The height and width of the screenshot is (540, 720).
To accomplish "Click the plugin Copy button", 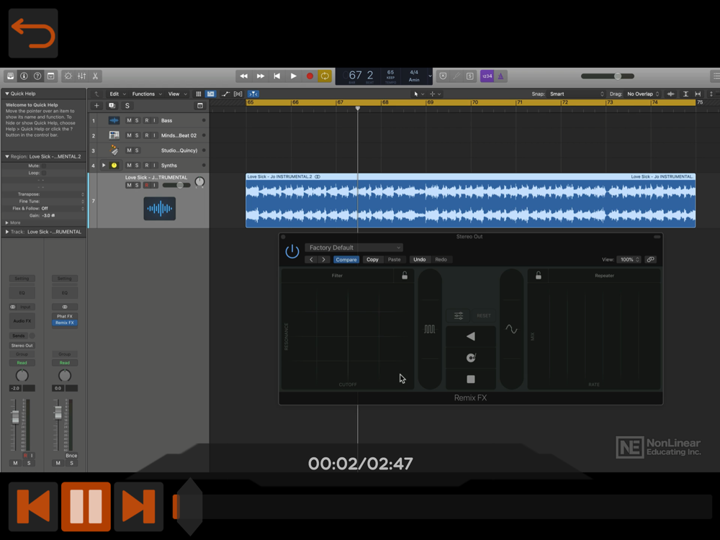I will pyautogui.click(x=372, y=259).
